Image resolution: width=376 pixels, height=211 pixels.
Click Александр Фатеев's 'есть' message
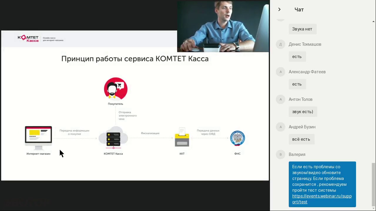pos(297,84)
